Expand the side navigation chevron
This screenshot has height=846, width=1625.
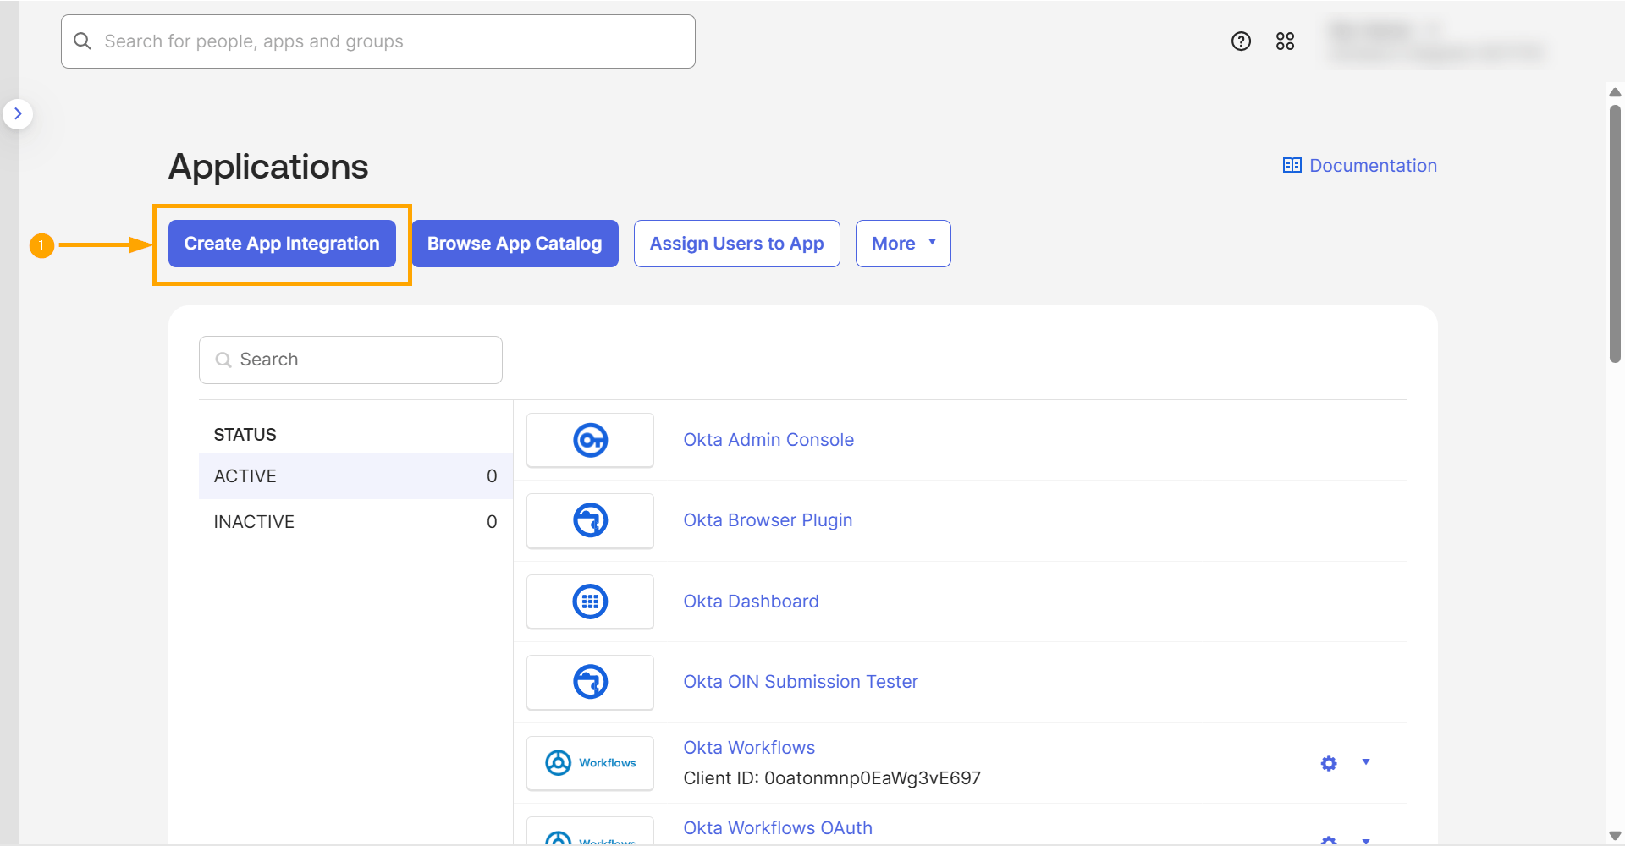18,113
